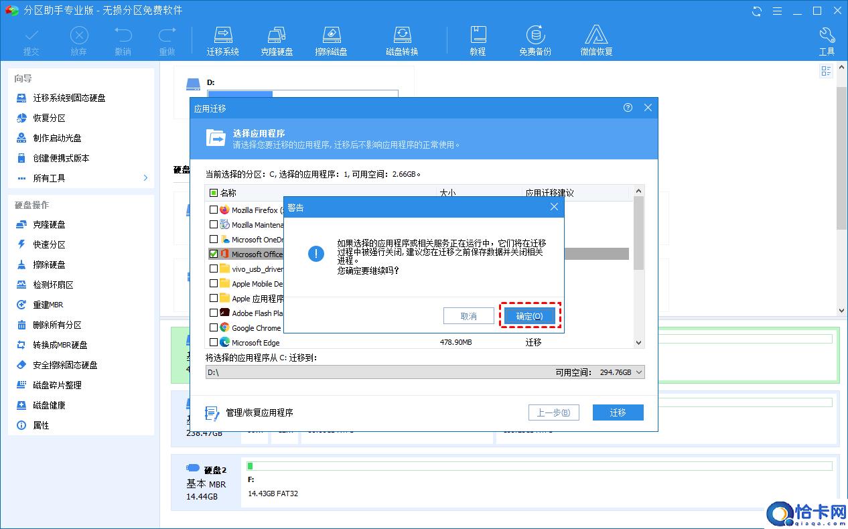Select the 硬盘2 基本 MBR disk entry
Viewport: 848px width, 529px height.
pos(206,483)
